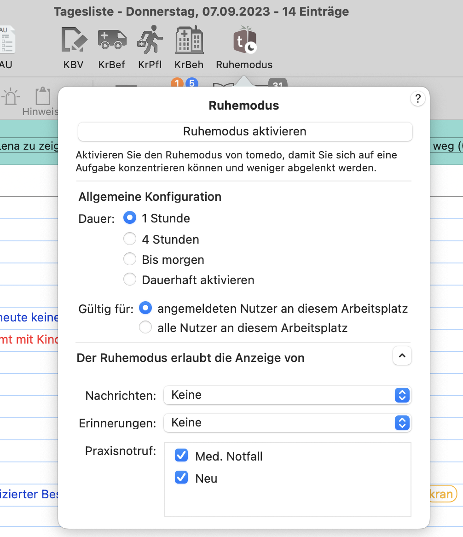Image resolution: width=463 pixels, height=537 pixels.
Task: Uncheck the Med. Notfall checkbox
Action: (x=181, y=455)
